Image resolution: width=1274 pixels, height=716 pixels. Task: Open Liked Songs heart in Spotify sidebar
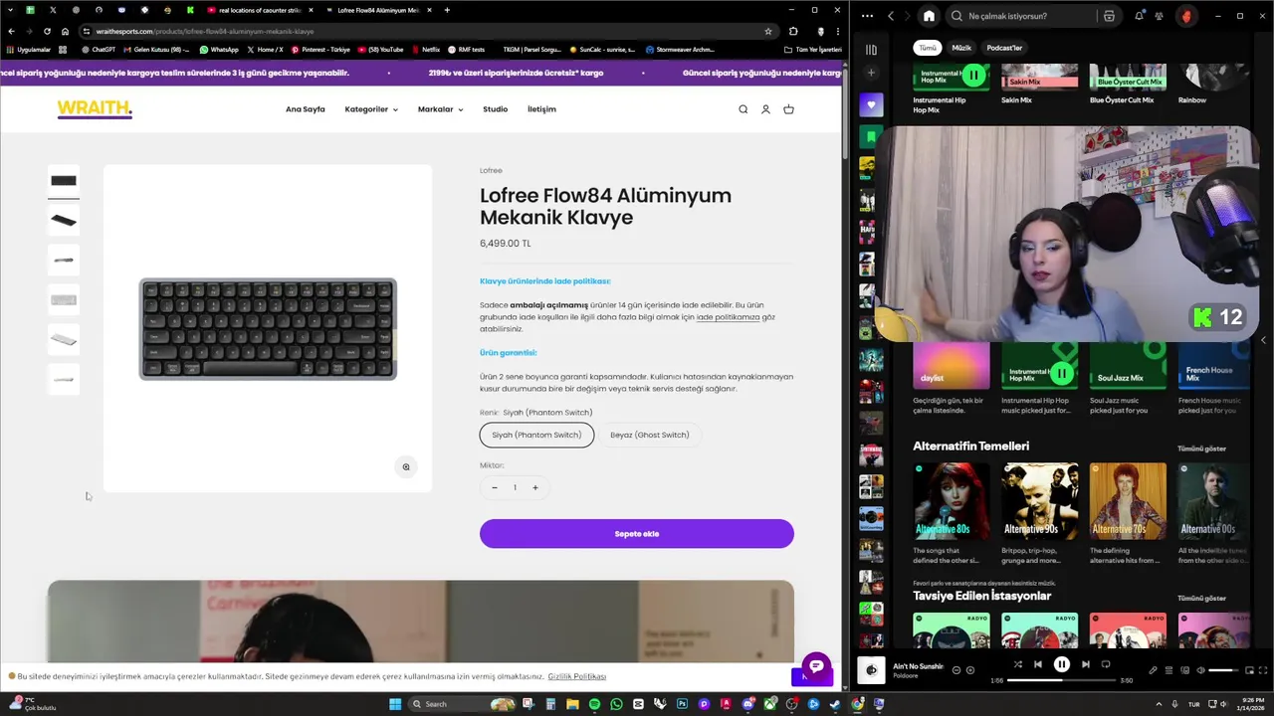click(871, 104)
